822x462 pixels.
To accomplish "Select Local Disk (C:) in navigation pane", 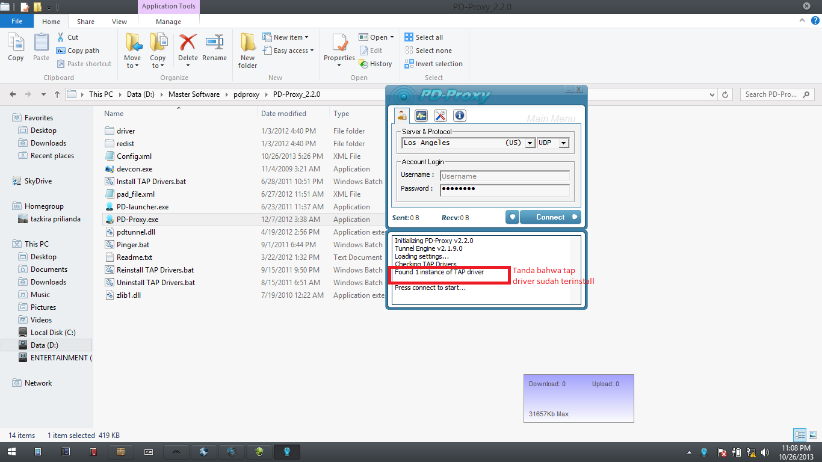I will pos(53,333).
